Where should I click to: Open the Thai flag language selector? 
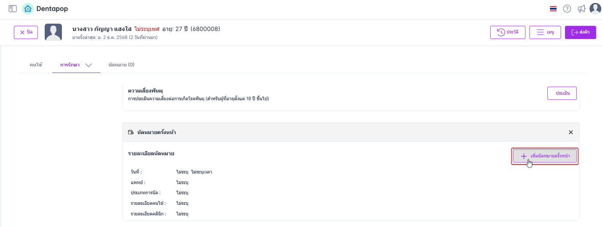pos(553,9)
